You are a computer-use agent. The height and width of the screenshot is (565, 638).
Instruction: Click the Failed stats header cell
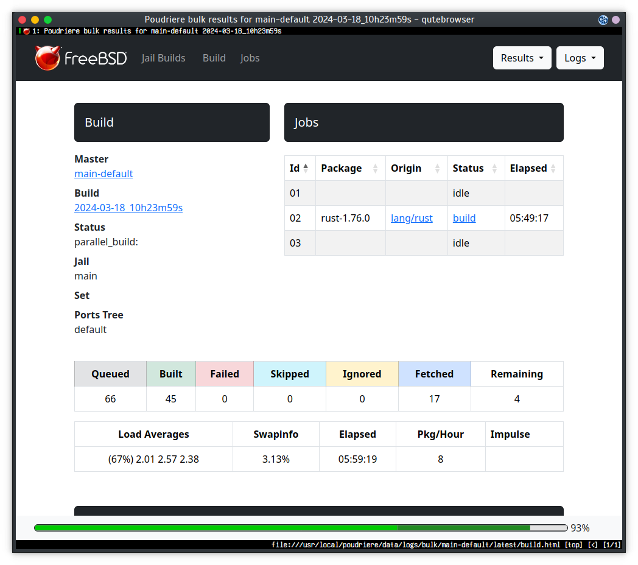225,374
